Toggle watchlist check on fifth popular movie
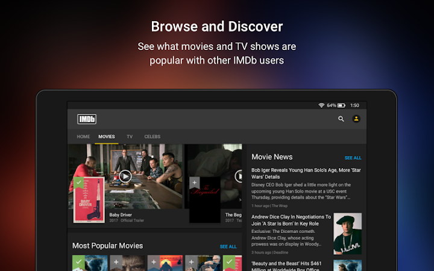This screenshot has height=271, width=434. [x=229, y=261]
